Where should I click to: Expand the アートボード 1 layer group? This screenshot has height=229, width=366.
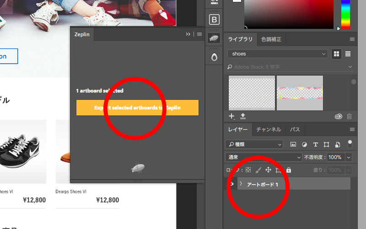click(241, 184)
